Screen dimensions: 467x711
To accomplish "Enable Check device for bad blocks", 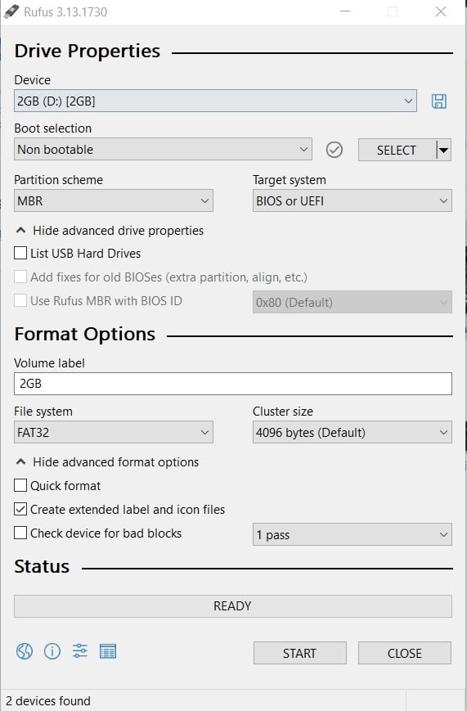I will (20, 533).
